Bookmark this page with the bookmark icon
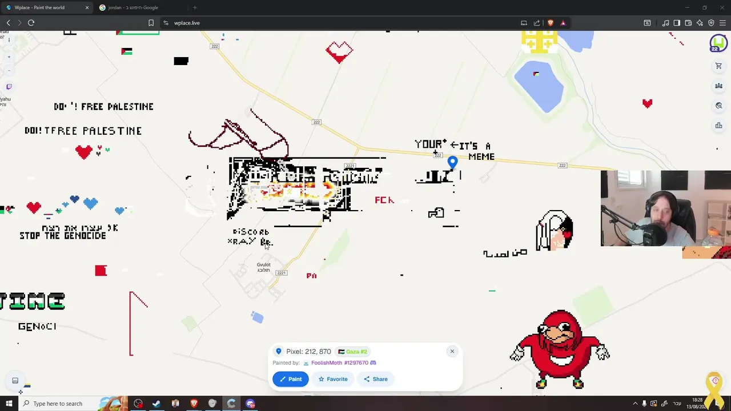Image resolution: width=731 pixels, height=411 pixels. pyautogui.click(x=151, y=23)
